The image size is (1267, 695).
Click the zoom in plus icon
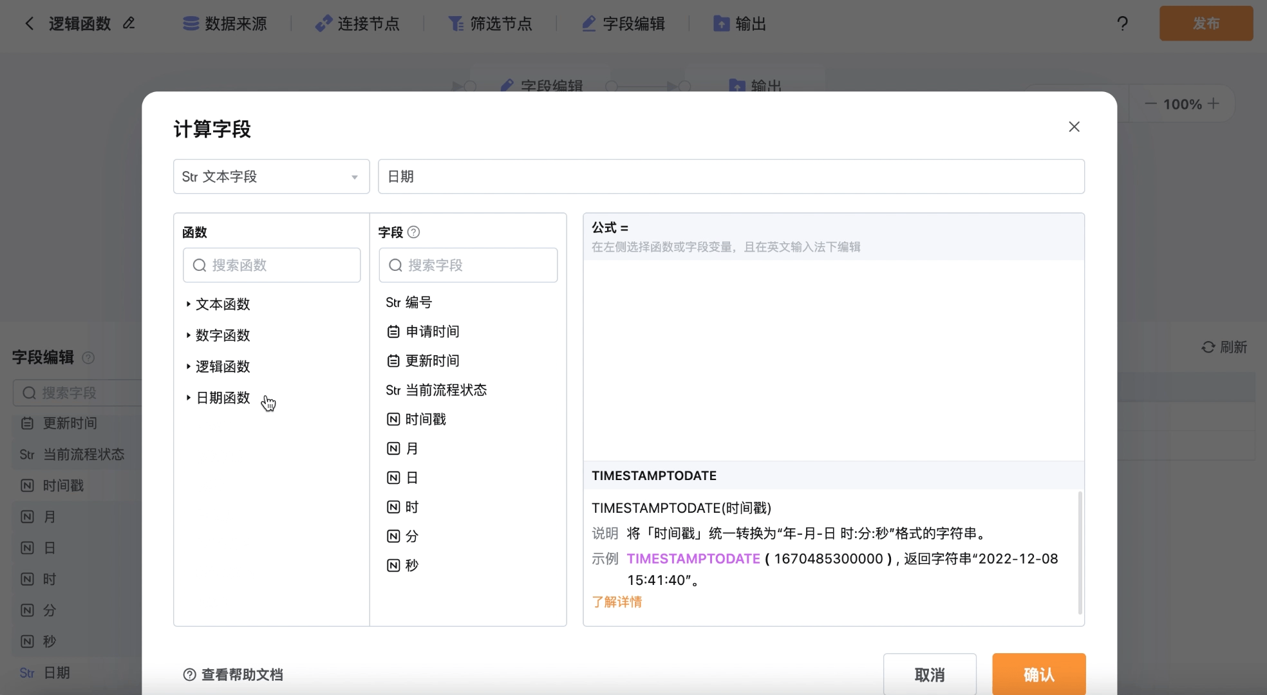coord(1214,104)
